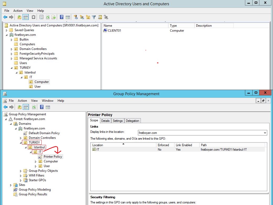
Task: Open the filter options funnel icon
Action: point(94,17)
